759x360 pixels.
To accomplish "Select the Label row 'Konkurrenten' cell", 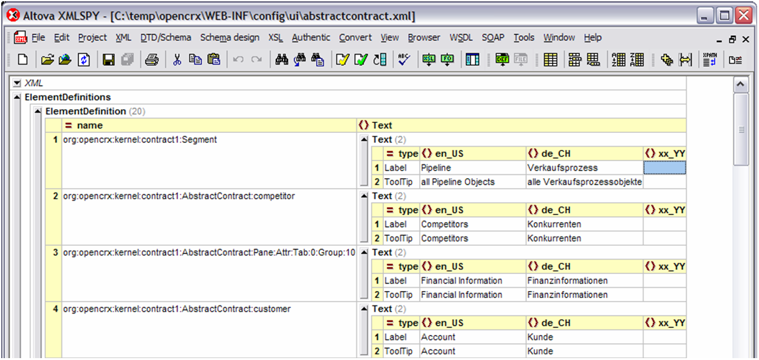I will click(585, 224).
